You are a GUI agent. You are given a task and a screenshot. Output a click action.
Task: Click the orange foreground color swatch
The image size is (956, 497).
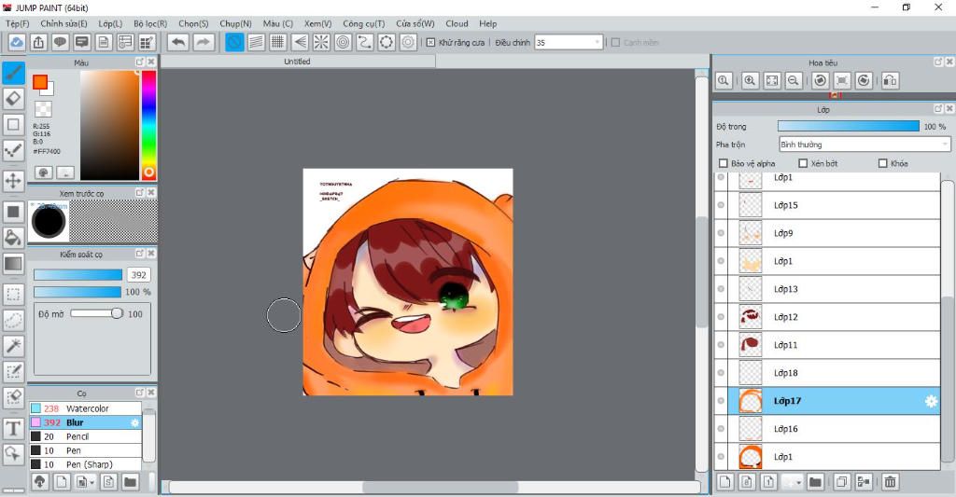point(40,82)
